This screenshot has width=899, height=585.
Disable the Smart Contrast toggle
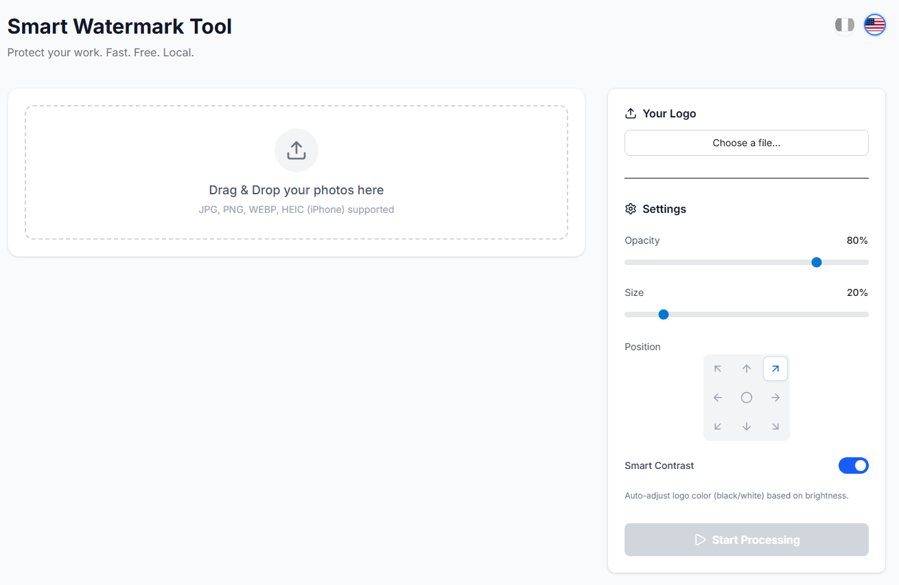(854, 466)
